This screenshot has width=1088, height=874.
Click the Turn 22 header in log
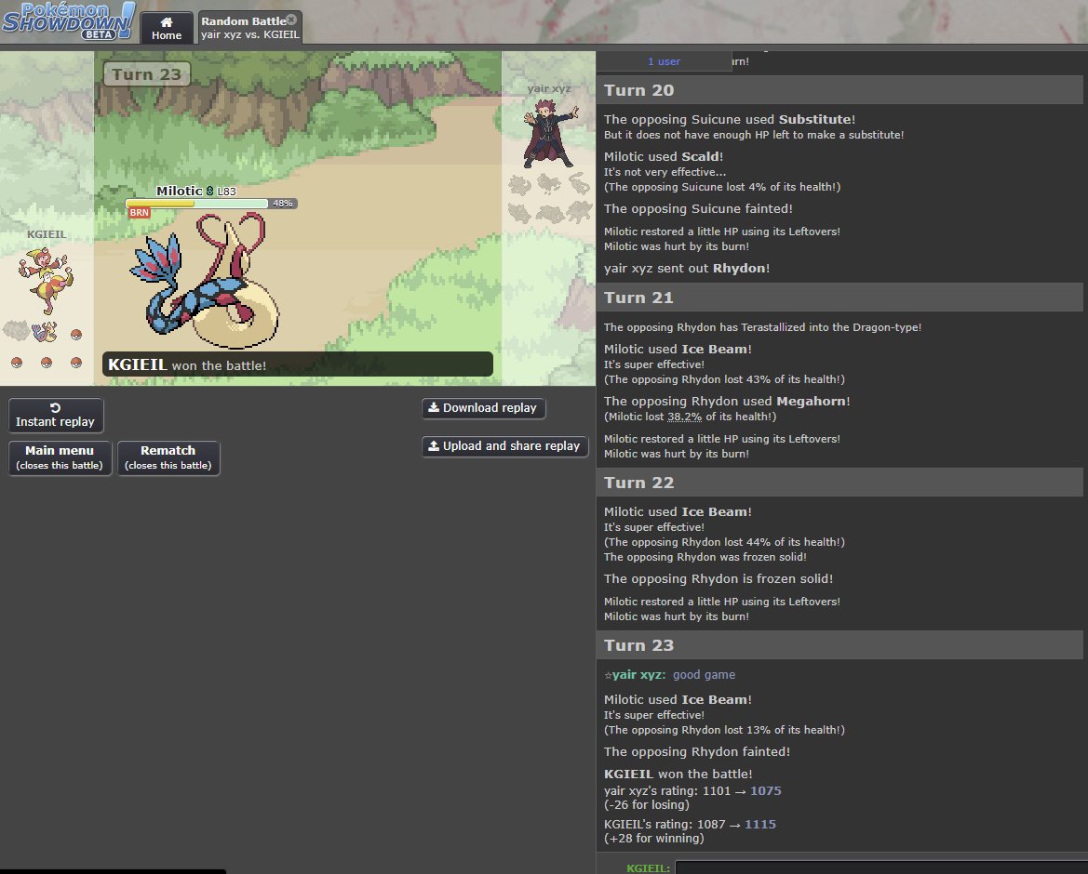(840, 483)
